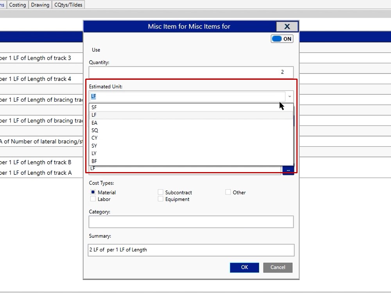
Task: Click the ellipsis browse button
Action: [x=288, y=170]
